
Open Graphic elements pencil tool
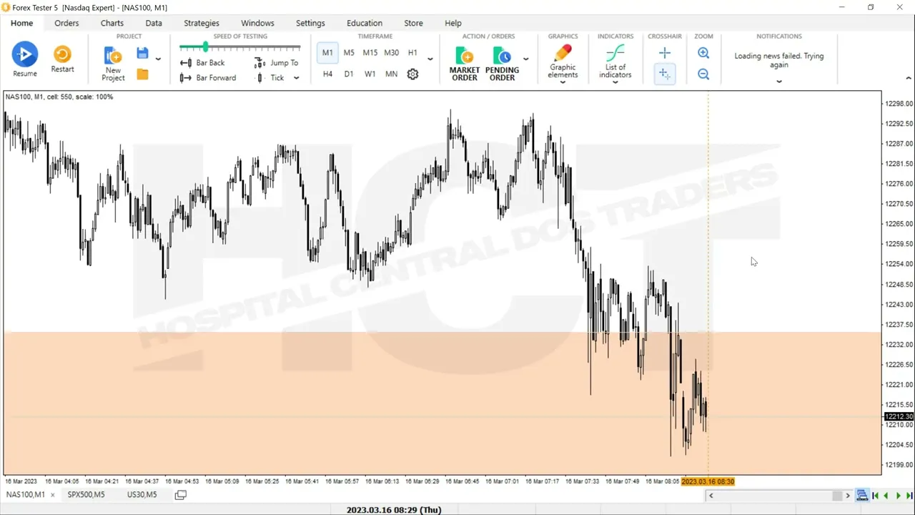click(x=563, y=54)
